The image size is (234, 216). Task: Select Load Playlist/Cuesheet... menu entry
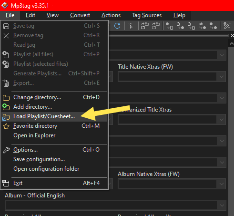pos(54,116)
